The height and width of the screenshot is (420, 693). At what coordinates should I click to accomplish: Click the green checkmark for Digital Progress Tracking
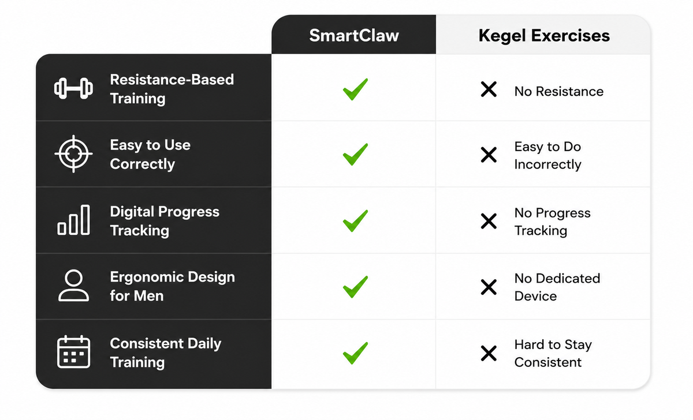(355, 221)
